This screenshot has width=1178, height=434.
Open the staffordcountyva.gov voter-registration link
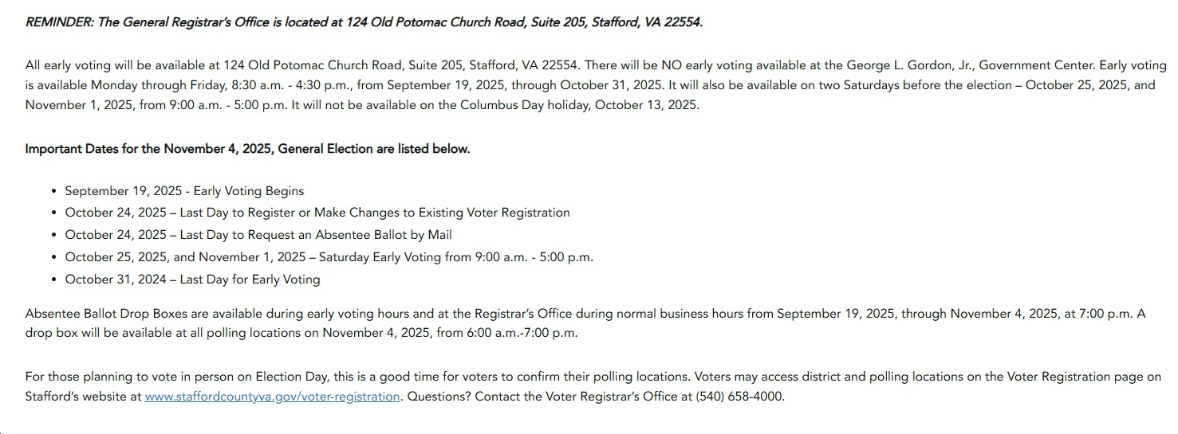coord(272,397)
